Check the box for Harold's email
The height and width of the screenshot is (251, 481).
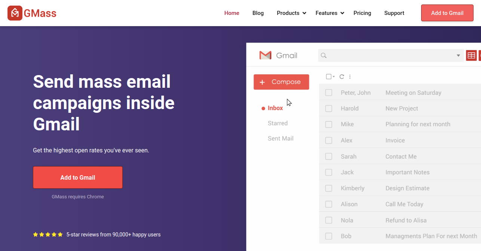point(329,108)
